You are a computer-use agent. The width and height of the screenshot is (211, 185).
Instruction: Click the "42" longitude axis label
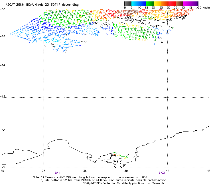[x=167, y=171]
